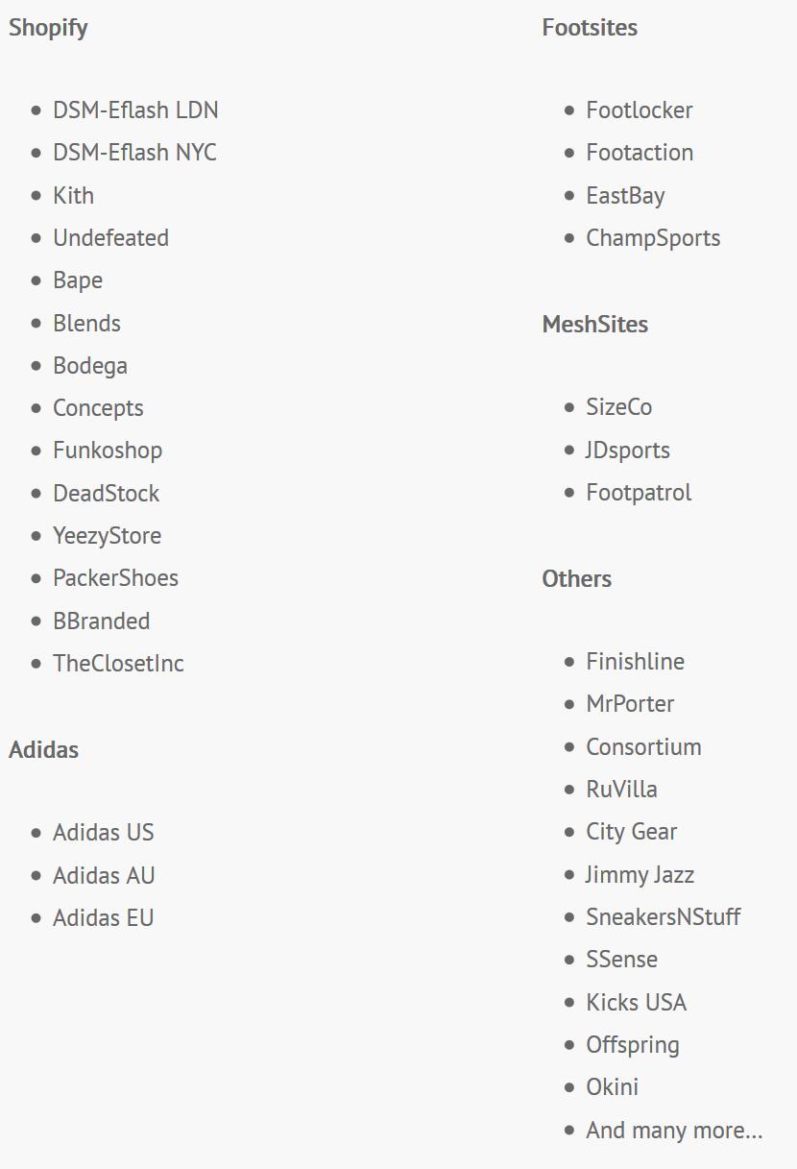Select Undefeated from the Shopify list
The image size is (797, 1169).
tap(110, 238)
